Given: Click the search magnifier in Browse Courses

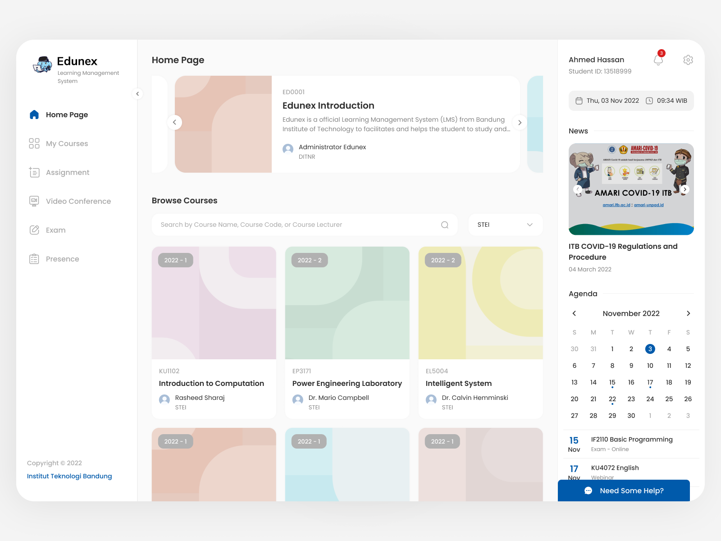Looking at the screenshot, I should [x=444, y=225].
